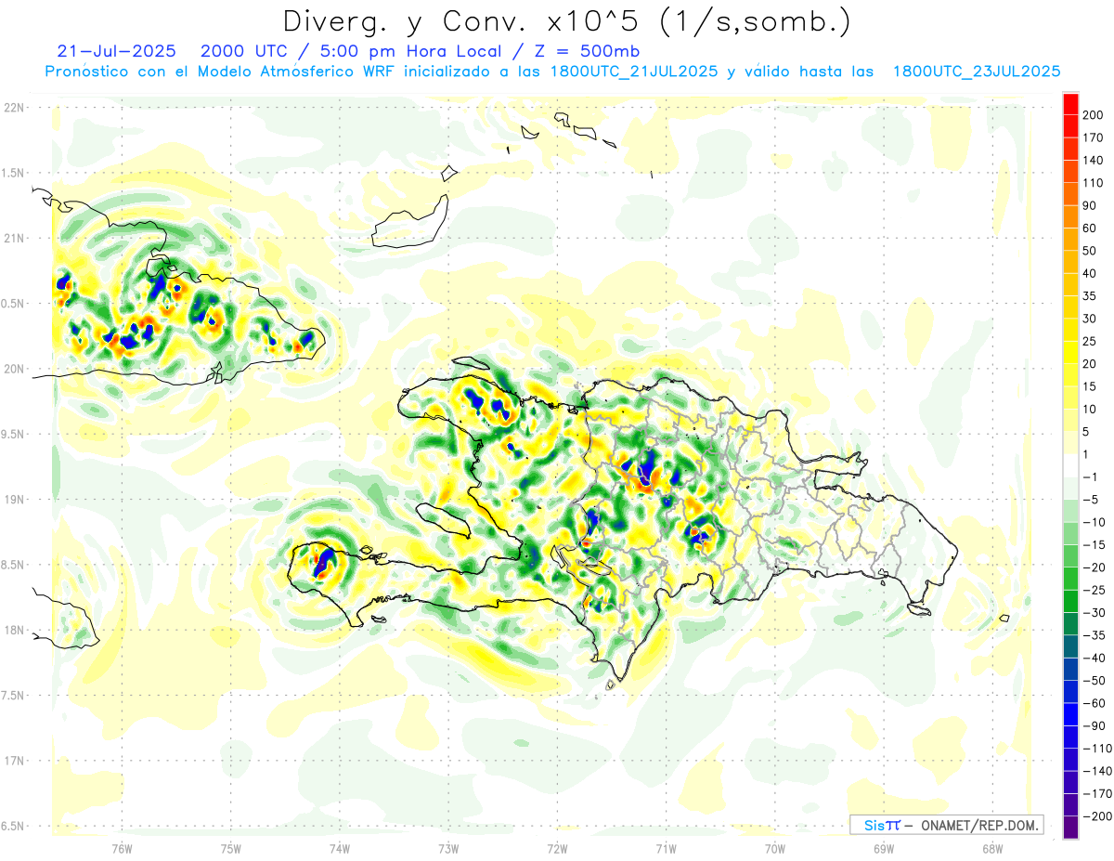Click the "18N" latitude label
Screen dimensions: 1114x861
pyautogui.click(x=14, y=630)
